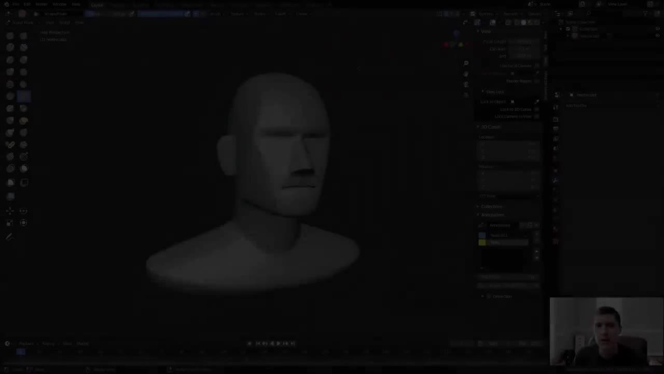Select the Draw sculpt brush
This screenshot has height=374, width=664.
(x=10, y=35)
